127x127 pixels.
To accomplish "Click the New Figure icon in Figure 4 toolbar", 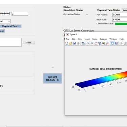I will (x=67, y=43).
